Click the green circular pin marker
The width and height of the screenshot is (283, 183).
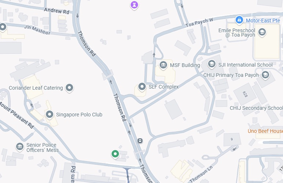click(115, 154)
